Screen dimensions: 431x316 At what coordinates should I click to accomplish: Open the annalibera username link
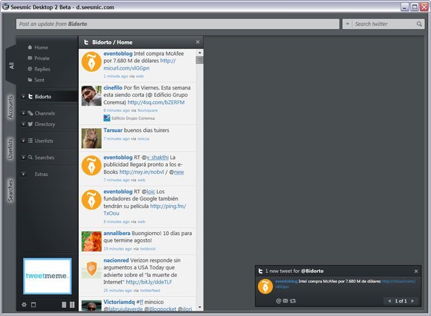[x=117, y=233]
